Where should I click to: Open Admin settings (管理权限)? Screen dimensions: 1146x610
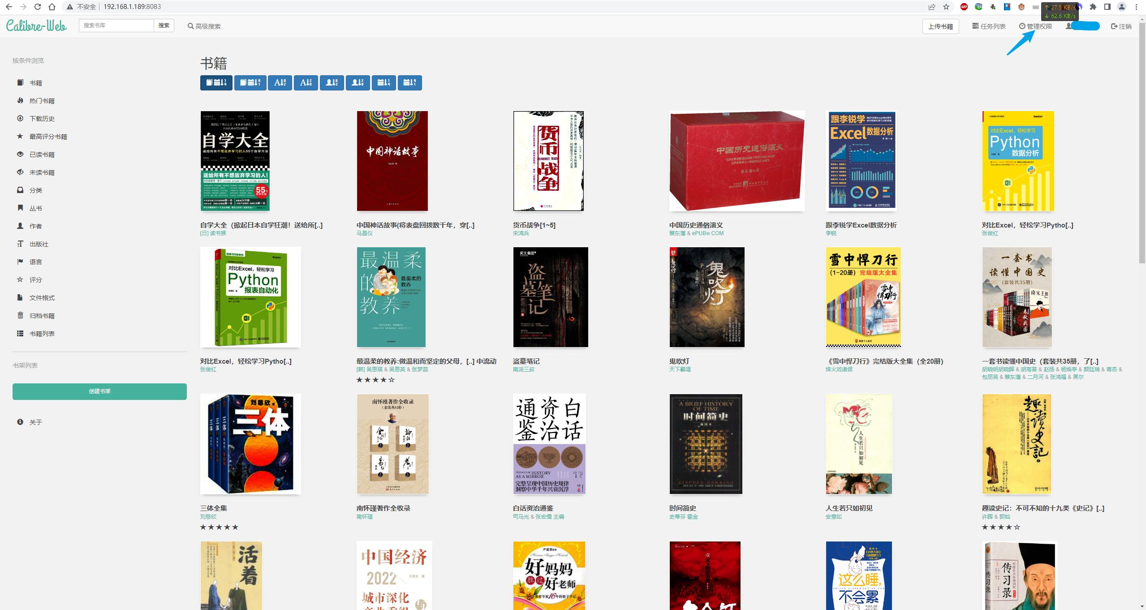1035,26
